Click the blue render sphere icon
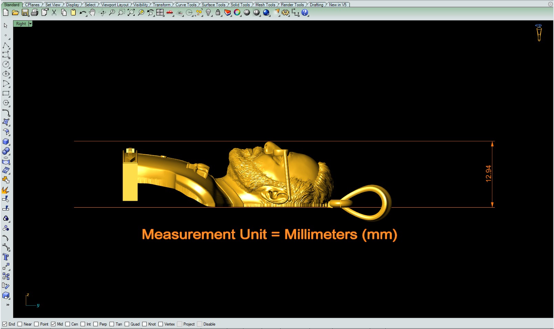This screenshot has height=329, width=554. coord(266,13)
